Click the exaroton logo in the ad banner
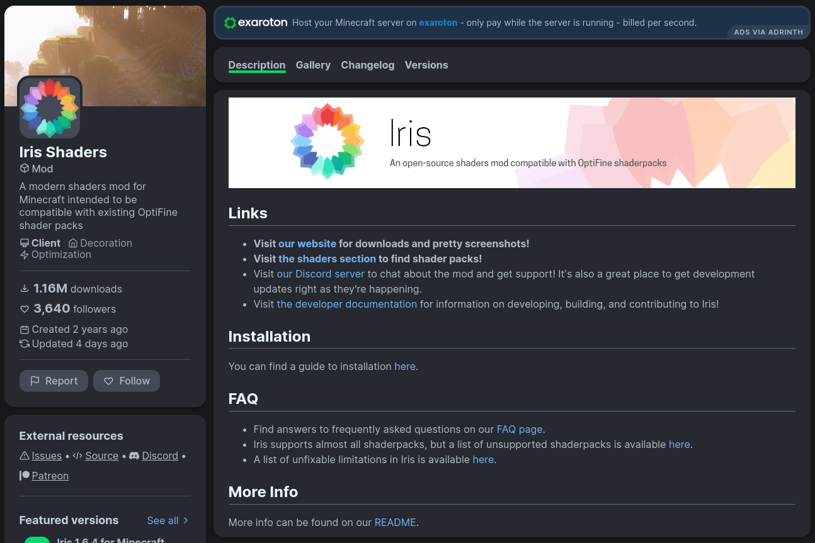The image size is (815, 543). [x=256, y=23]
